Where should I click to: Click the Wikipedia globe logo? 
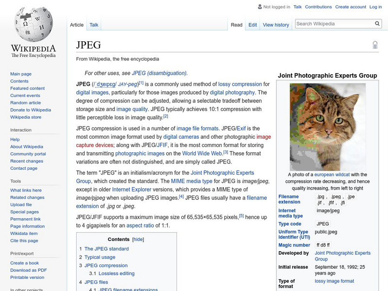[x=33, y=24]
